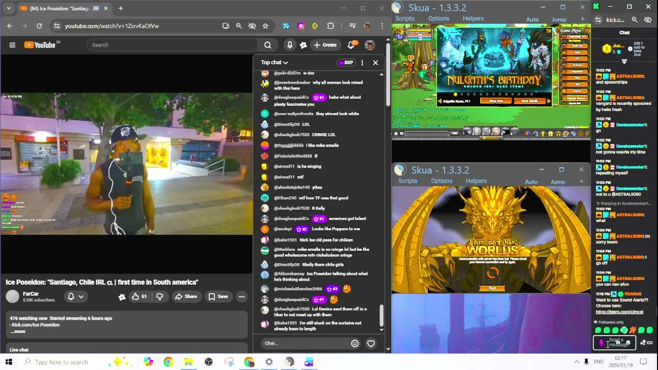Go back in Chrome
658x370 pixels.
(x=10, y=26)
